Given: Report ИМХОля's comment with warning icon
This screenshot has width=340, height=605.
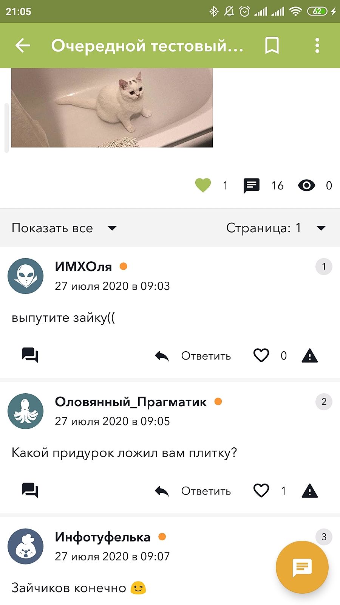Looking at the screenshot, I should [310, 355].
